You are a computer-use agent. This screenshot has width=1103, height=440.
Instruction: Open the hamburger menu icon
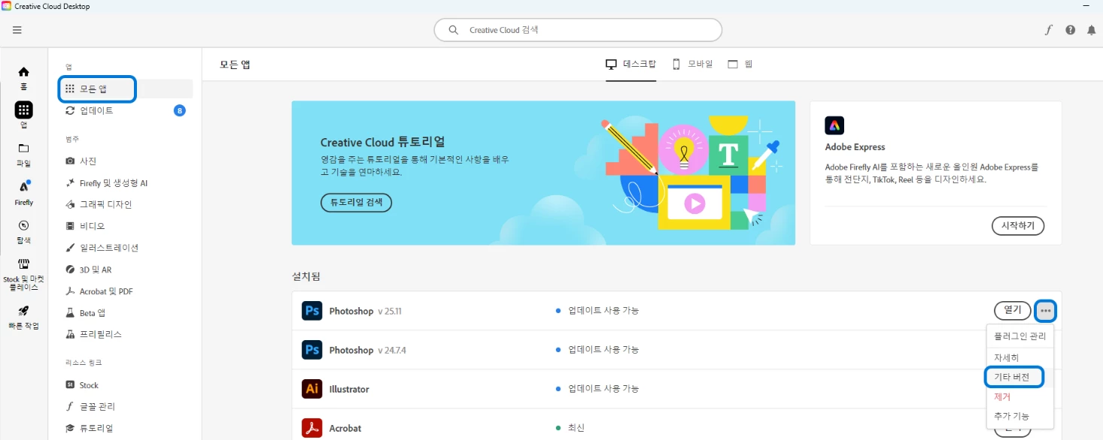pyautogui.click(x=17, y=30)
